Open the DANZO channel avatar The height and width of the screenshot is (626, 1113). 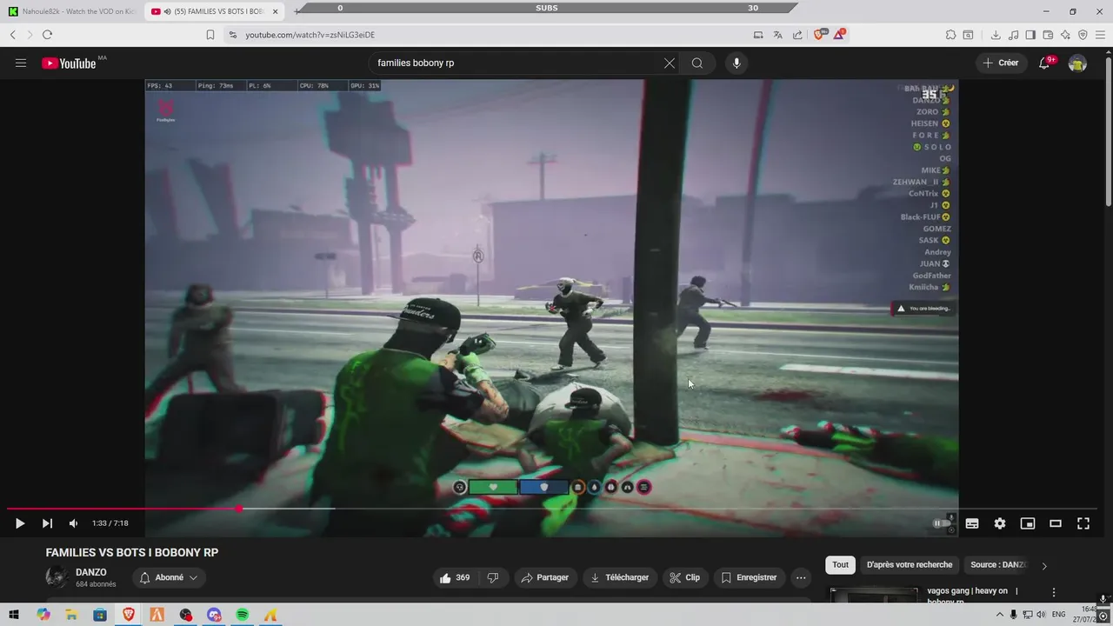click(x=57, y=577)
